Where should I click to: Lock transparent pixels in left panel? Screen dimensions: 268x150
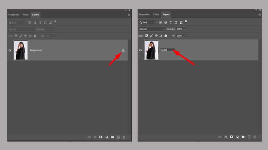16,36
